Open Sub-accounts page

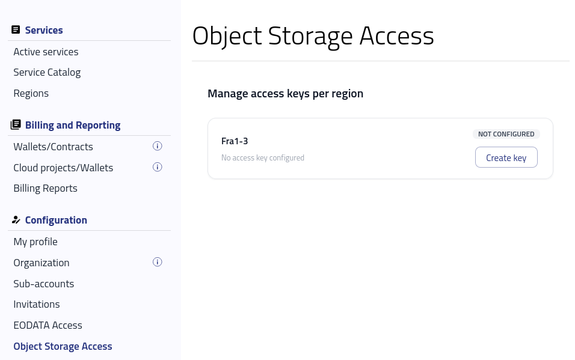pyautogui.click(x=44, y=284)
